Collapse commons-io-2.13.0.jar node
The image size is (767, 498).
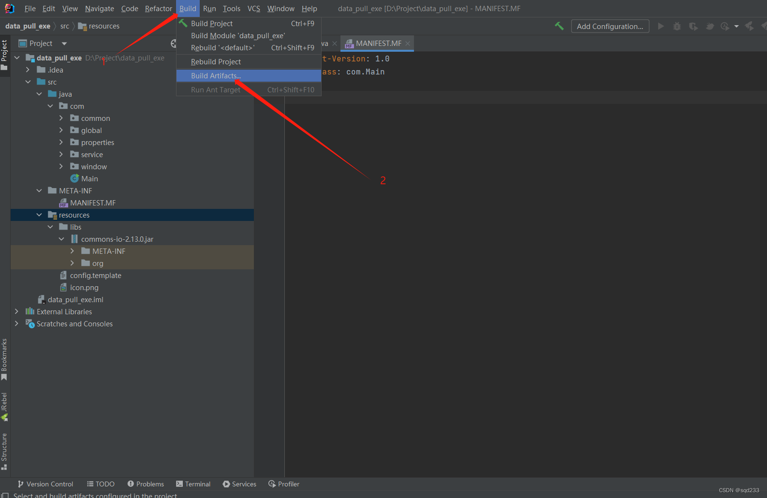[61, 239]
